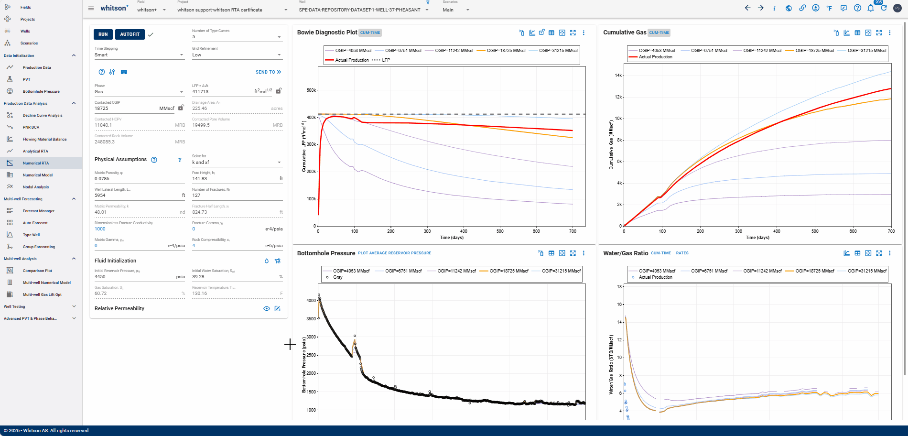Open data table view on Bowie Diagnostic Plot

click(551, 33)
